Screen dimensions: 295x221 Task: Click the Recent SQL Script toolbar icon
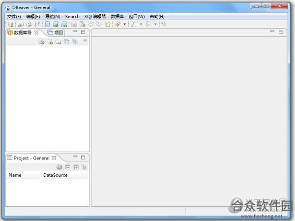coord(56,24)
